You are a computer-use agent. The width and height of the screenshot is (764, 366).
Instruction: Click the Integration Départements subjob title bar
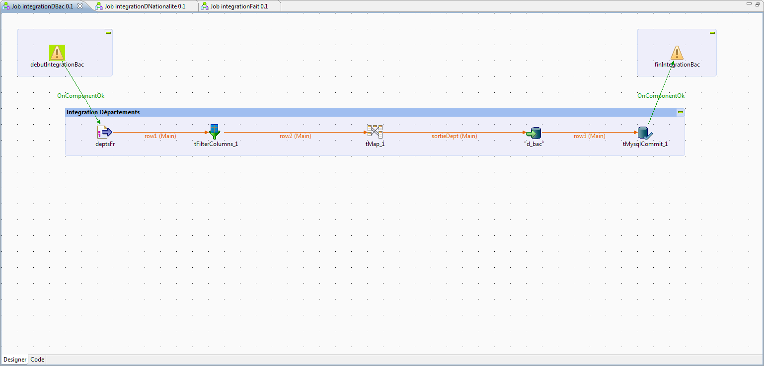pos(348,112)
